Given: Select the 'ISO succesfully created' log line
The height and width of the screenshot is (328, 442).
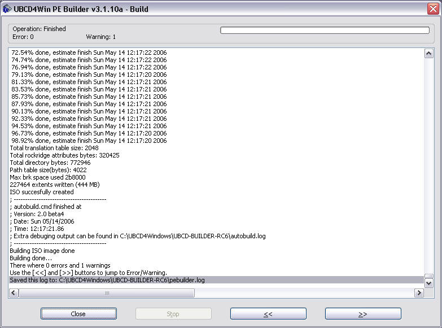Looking at the screenshot, I should click(x=42, y=192).
